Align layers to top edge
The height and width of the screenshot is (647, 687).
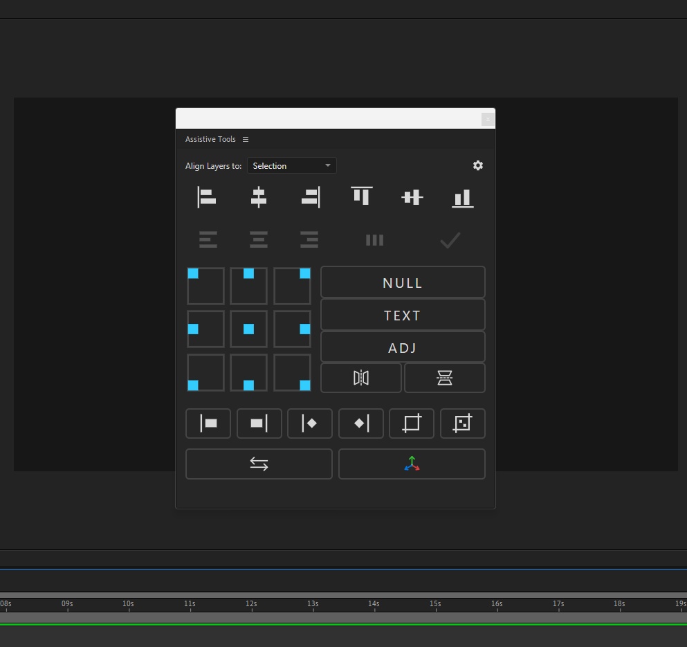point(361,196)
